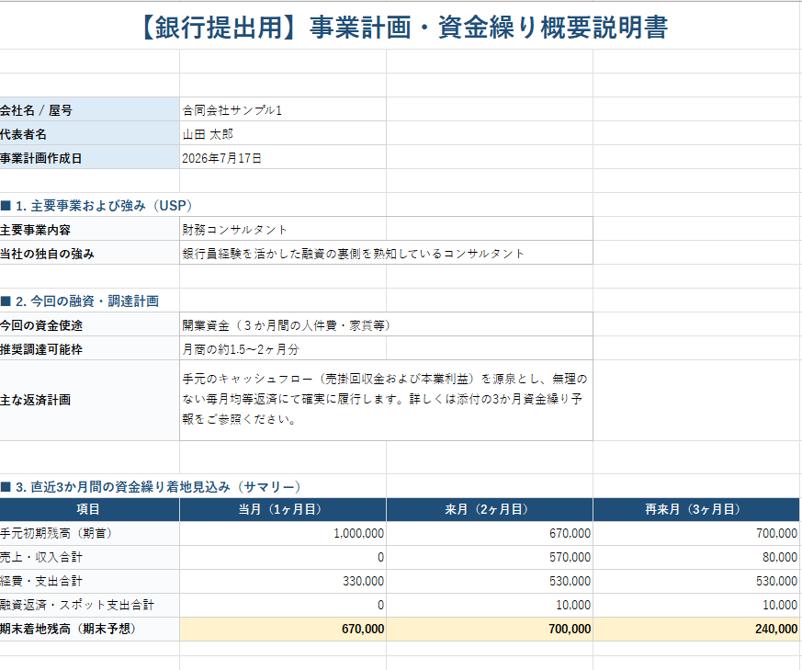
Task: Click the heading 2. 今回の融資・調達計画
Action: click(x=80, y=301)
